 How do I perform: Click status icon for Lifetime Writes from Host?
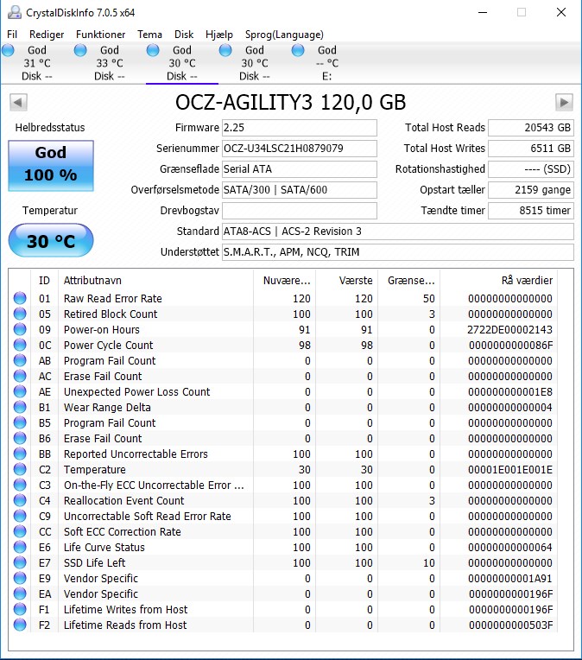coord(20,610)
